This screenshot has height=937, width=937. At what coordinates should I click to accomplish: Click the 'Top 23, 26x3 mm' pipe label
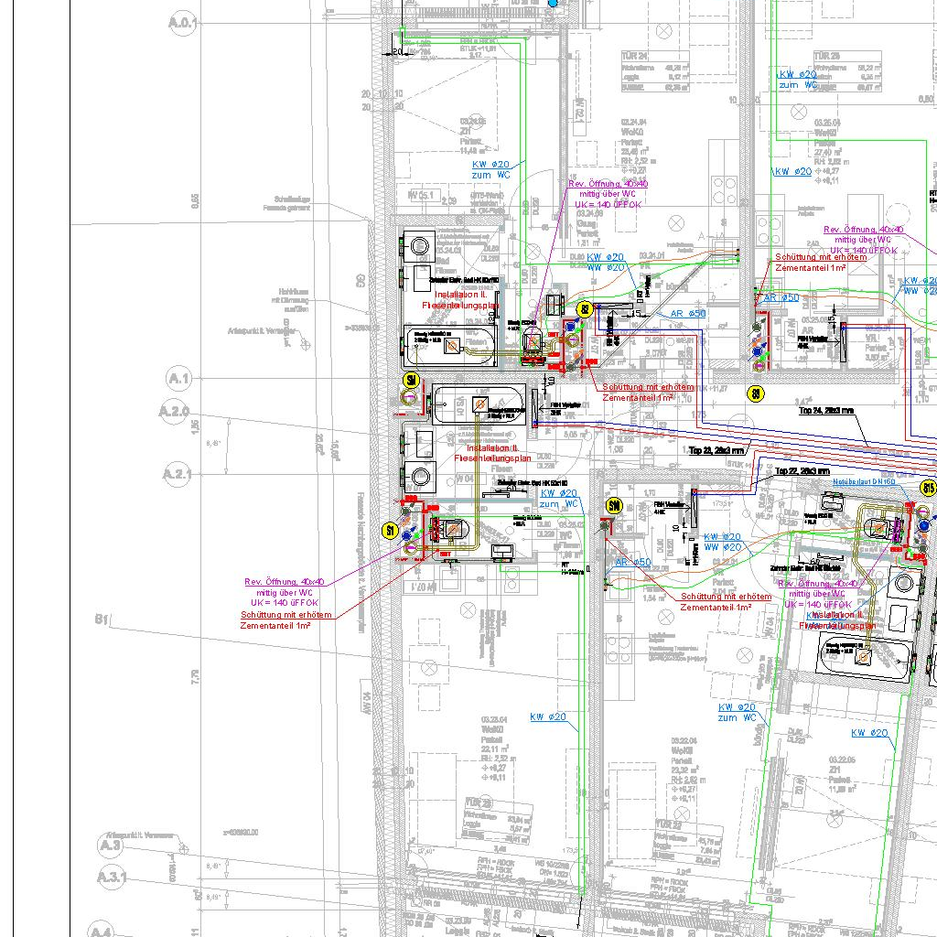point(716,450)
